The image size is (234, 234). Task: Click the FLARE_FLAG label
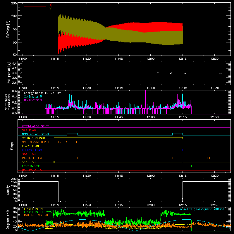click(x=30, y=146)
